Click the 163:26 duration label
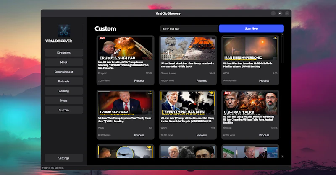The image size is (336, 175). tap(149, 73)
